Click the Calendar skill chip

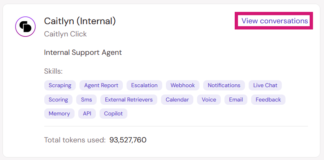tap(177, 99)
